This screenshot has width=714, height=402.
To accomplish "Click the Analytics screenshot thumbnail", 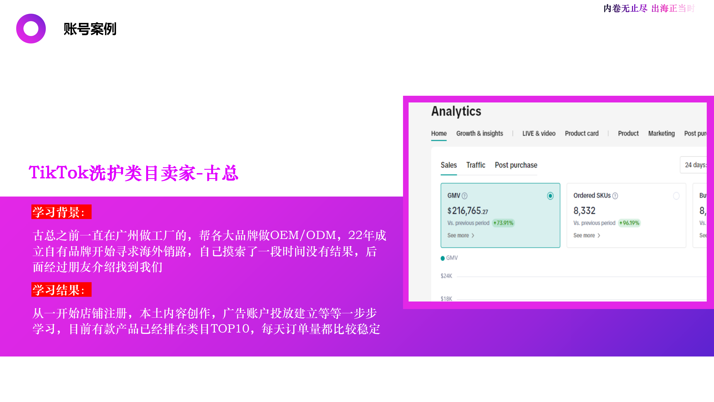I will point(558,202).
